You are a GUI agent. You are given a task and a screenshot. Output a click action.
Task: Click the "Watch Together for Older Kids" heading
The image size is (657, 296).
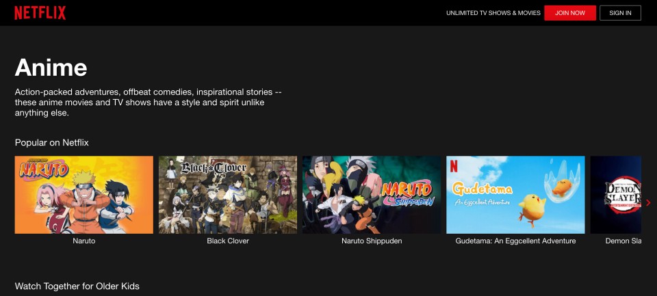coord(77,286)
